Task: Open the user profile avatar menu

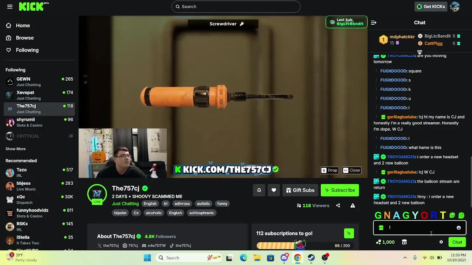Action: pos(455,7)
